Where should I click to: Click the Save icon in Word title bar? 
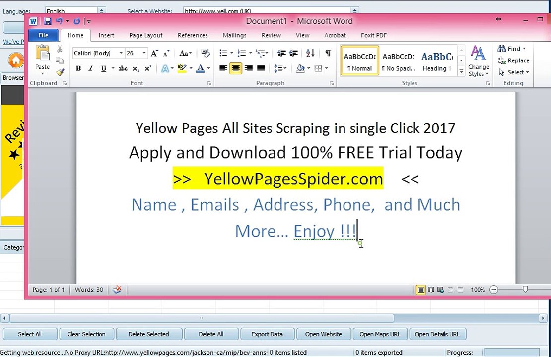[x=48, y=21]
